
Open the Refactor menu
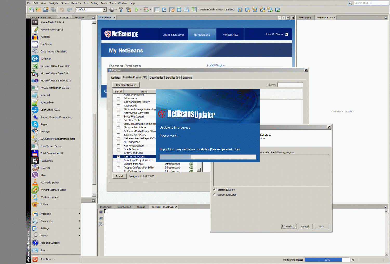[x=76, y=3]
